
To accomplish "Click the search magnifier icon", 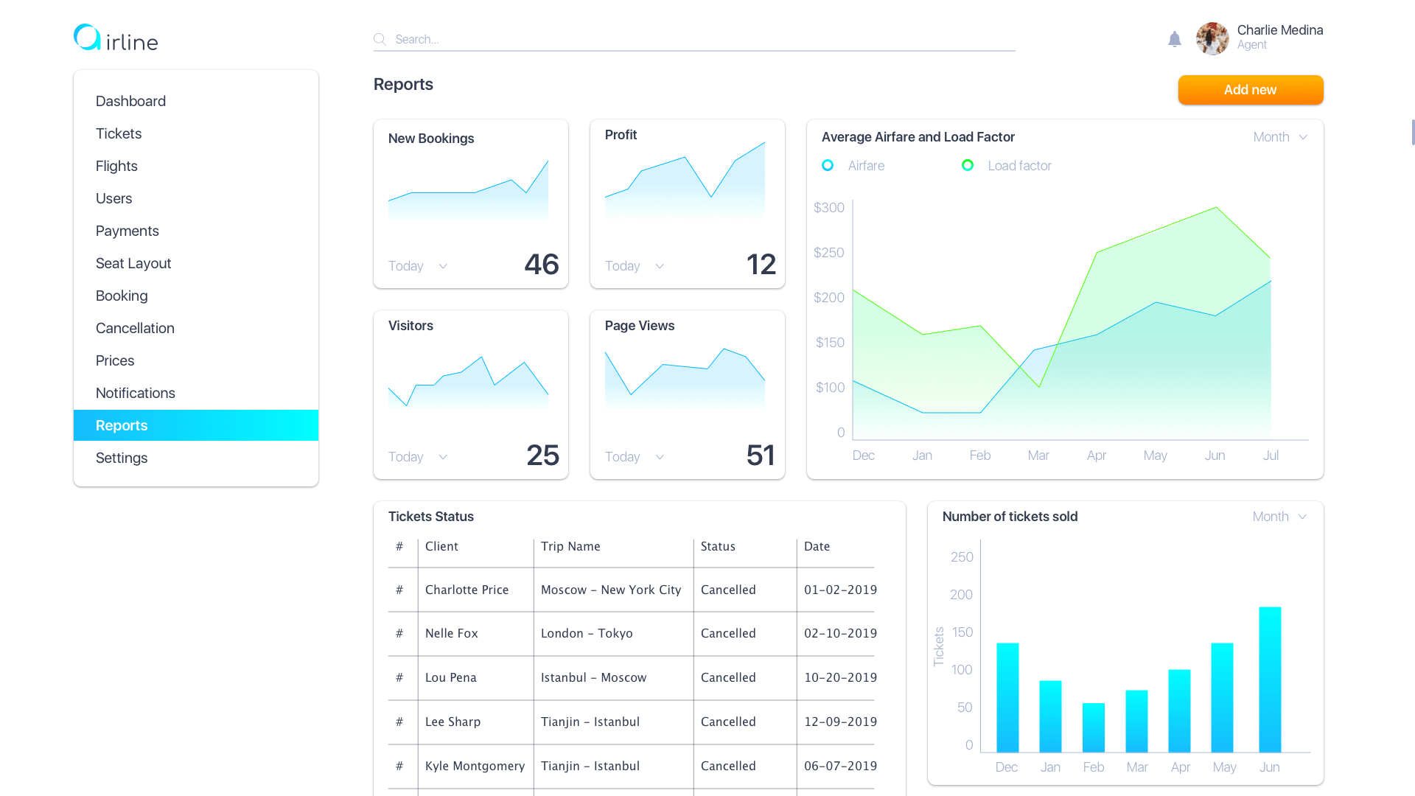I will pos(380,39).
